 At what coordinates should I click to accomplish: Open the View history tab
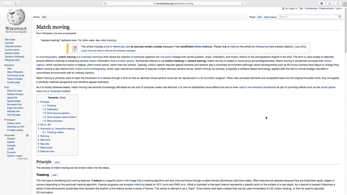[270, 17]
